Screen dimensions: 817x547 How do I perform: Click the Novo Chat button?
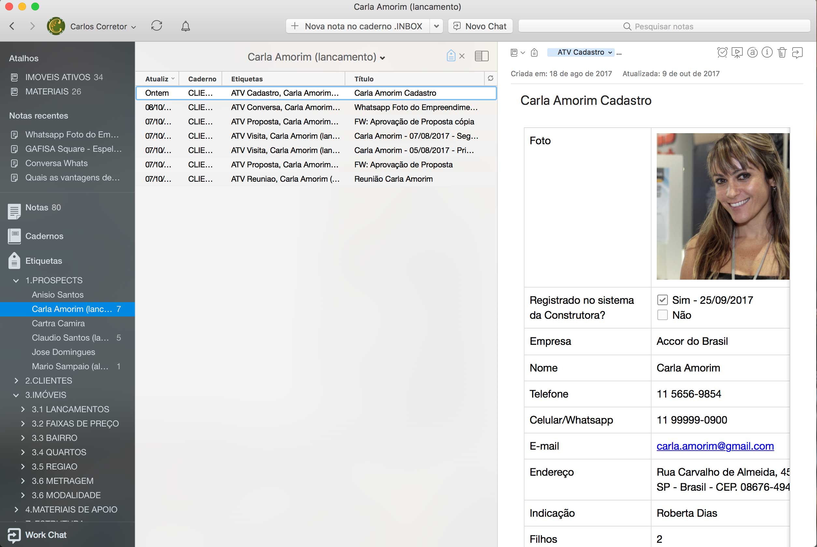[x=480, y=26]
